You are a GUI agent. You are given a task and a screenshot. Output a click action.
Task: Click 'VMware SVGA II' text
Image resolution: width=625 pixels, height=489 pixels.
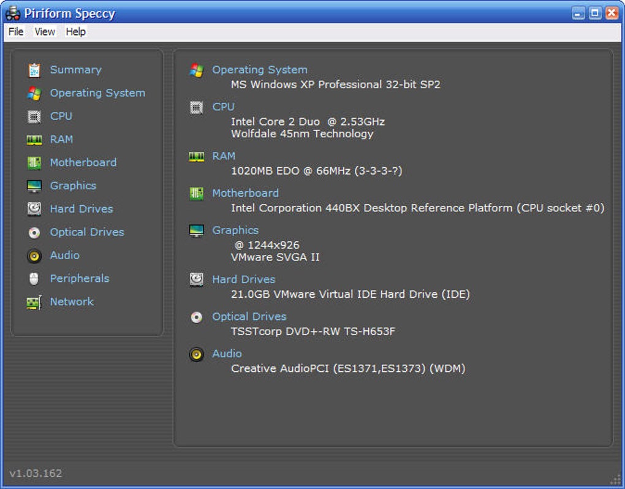275,257
